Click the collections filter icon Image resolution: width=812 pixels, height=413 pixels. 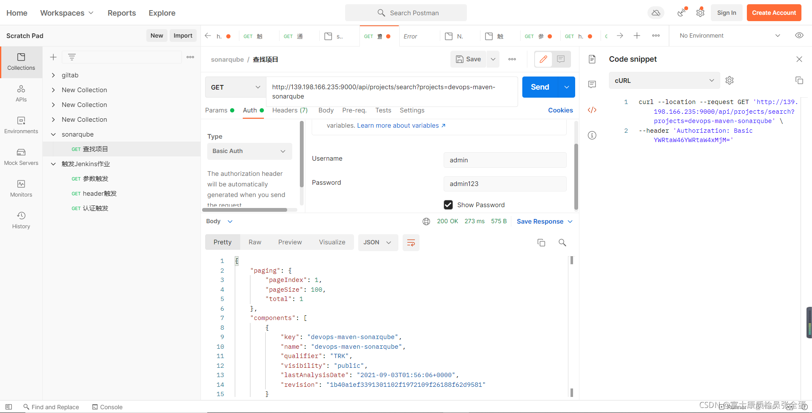tap(72, 57)
